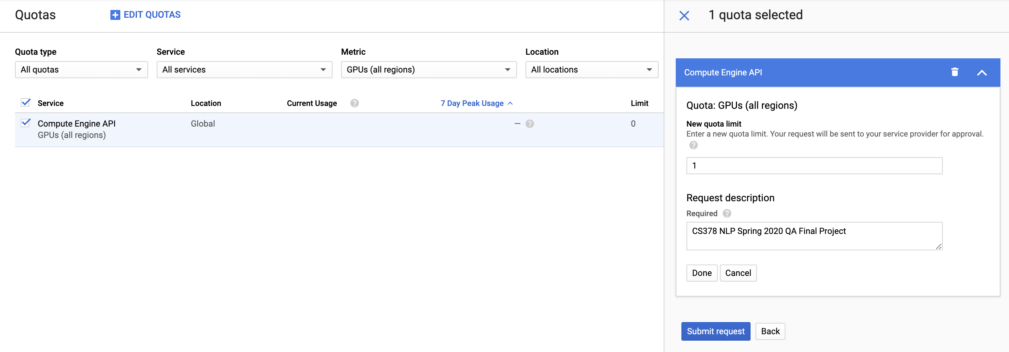The image size is (1009, 352).
Task: Click the Cancel button
Action: (738, 273)
